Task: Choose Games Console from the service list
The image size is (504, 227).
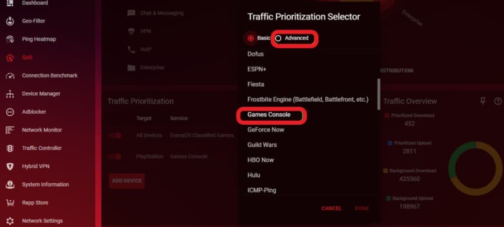Action: click(269, 115)
